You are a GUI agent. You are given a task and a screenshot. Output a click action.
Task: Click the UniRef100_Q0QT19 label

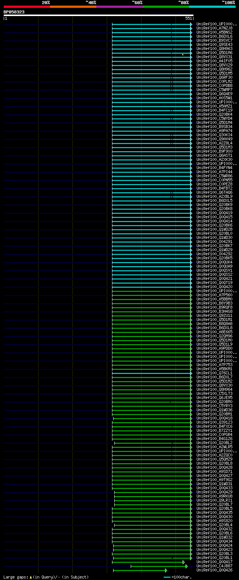click(x=214, y=283)
